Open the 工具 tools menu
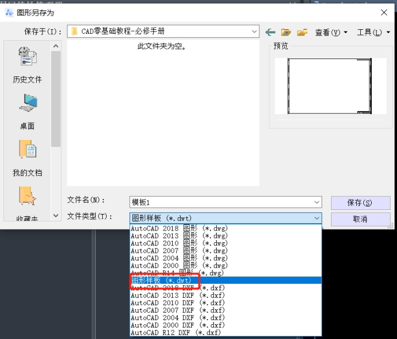The image size is (397, 339). pos(373,33)
